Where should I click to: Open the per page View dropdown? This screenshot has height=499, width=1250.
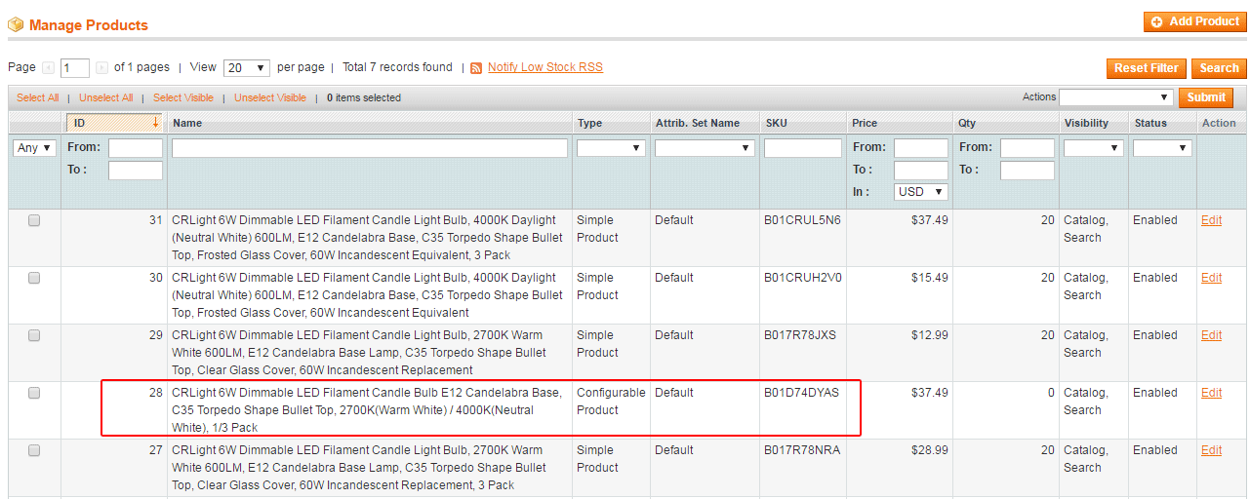(247, 68)
